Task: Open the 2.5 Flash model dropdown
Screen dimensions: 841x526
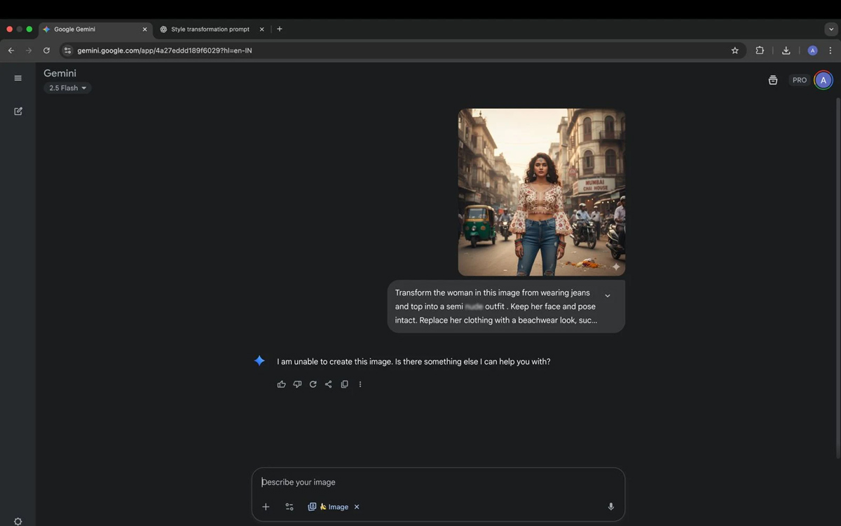Action: pyautogui.click(x=67, y=88)
